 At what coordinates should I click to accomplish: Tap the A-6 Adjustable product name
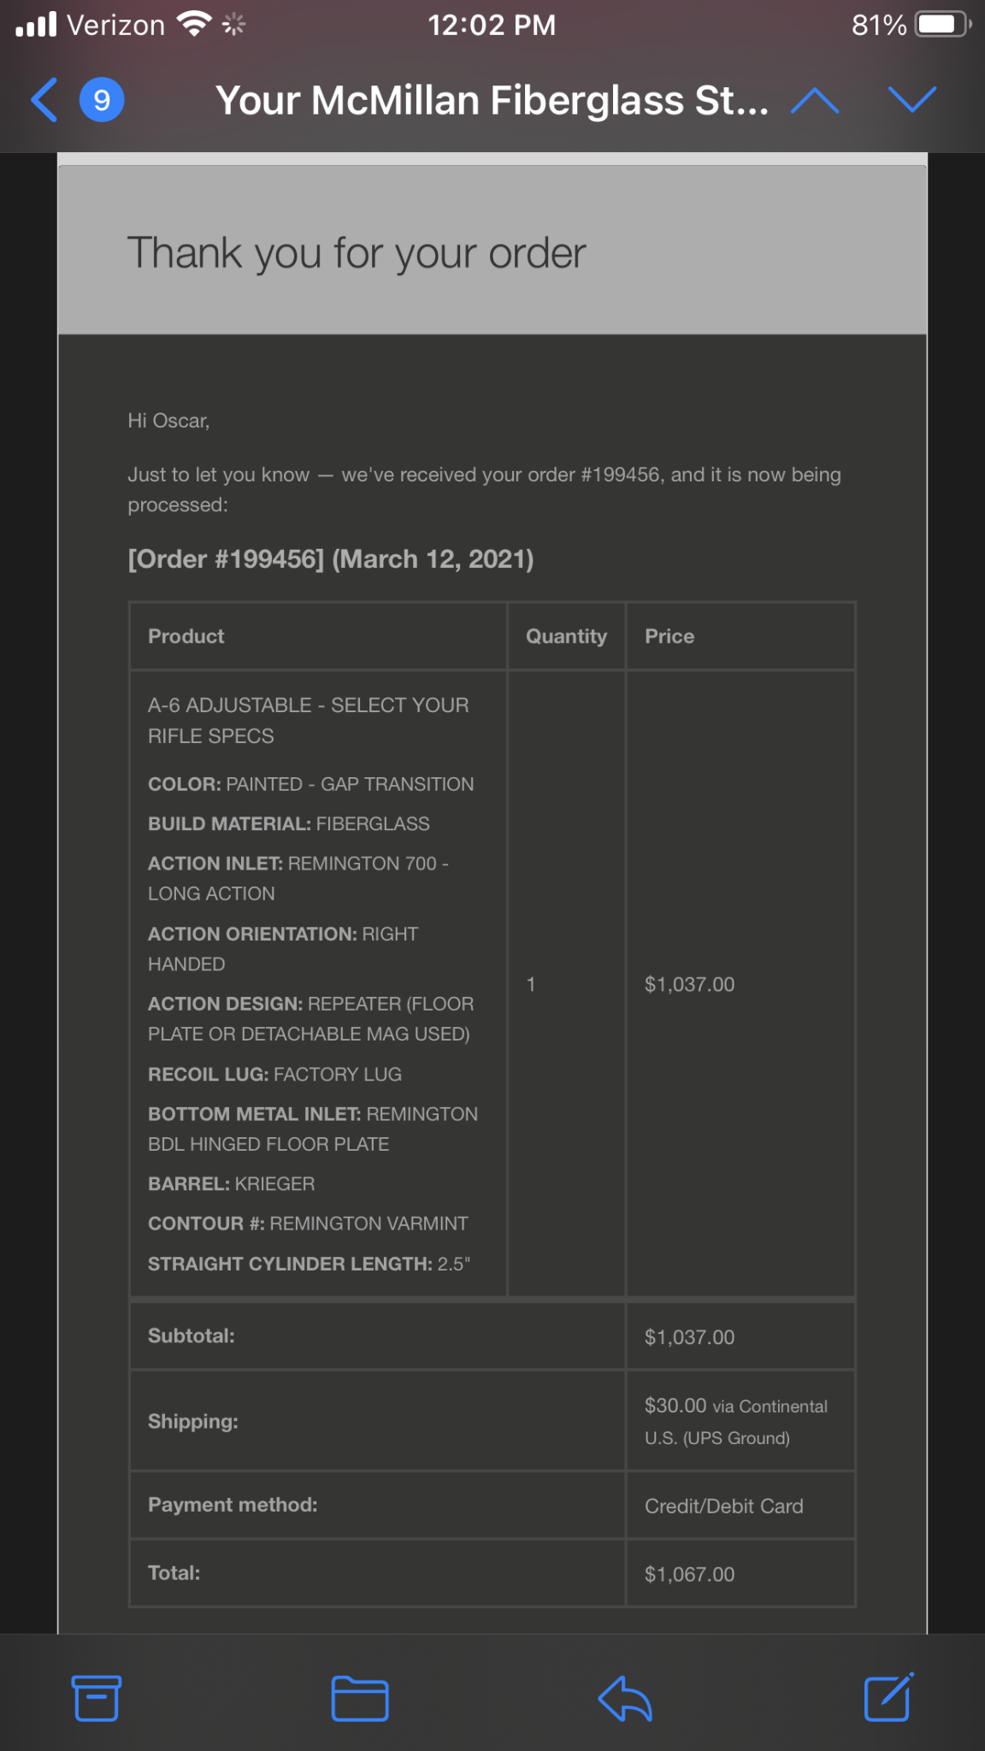click(x=308, y=720)
